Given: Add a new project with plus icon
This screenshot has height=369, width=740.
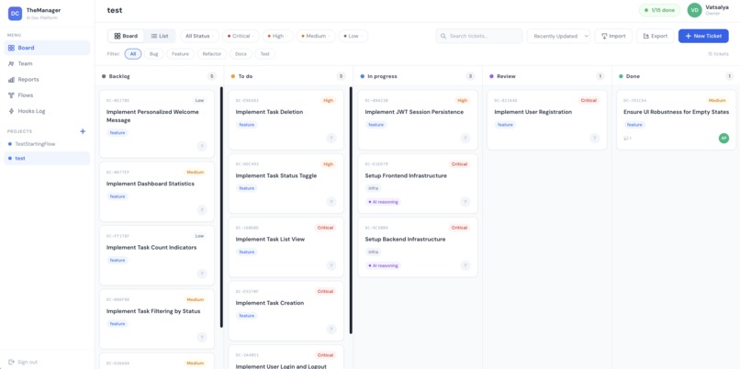Looking at the screenshot, I should click(x=83, y=131).
